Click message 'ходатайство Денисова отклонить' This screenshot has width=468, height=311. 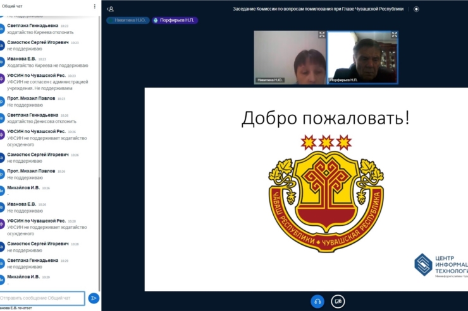pyautogui.click(x=42, y=121)
